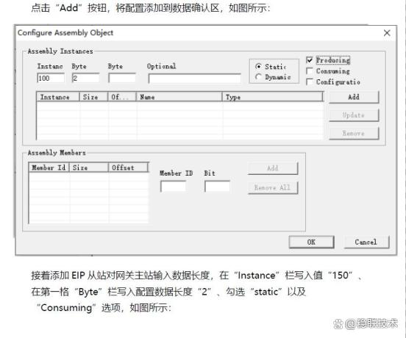Click the Optional text field

point(194,79)
